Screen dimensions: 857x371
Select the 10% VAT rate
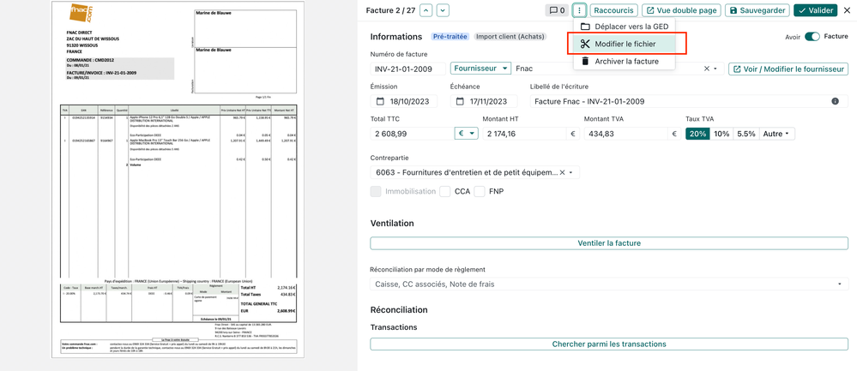coord(721,134)
